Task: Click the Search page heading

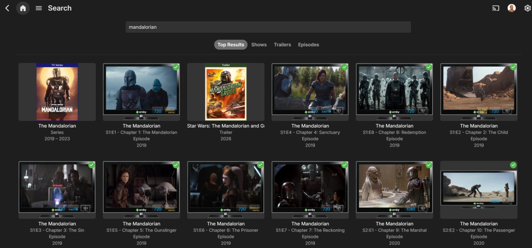Action: point(59,8)
